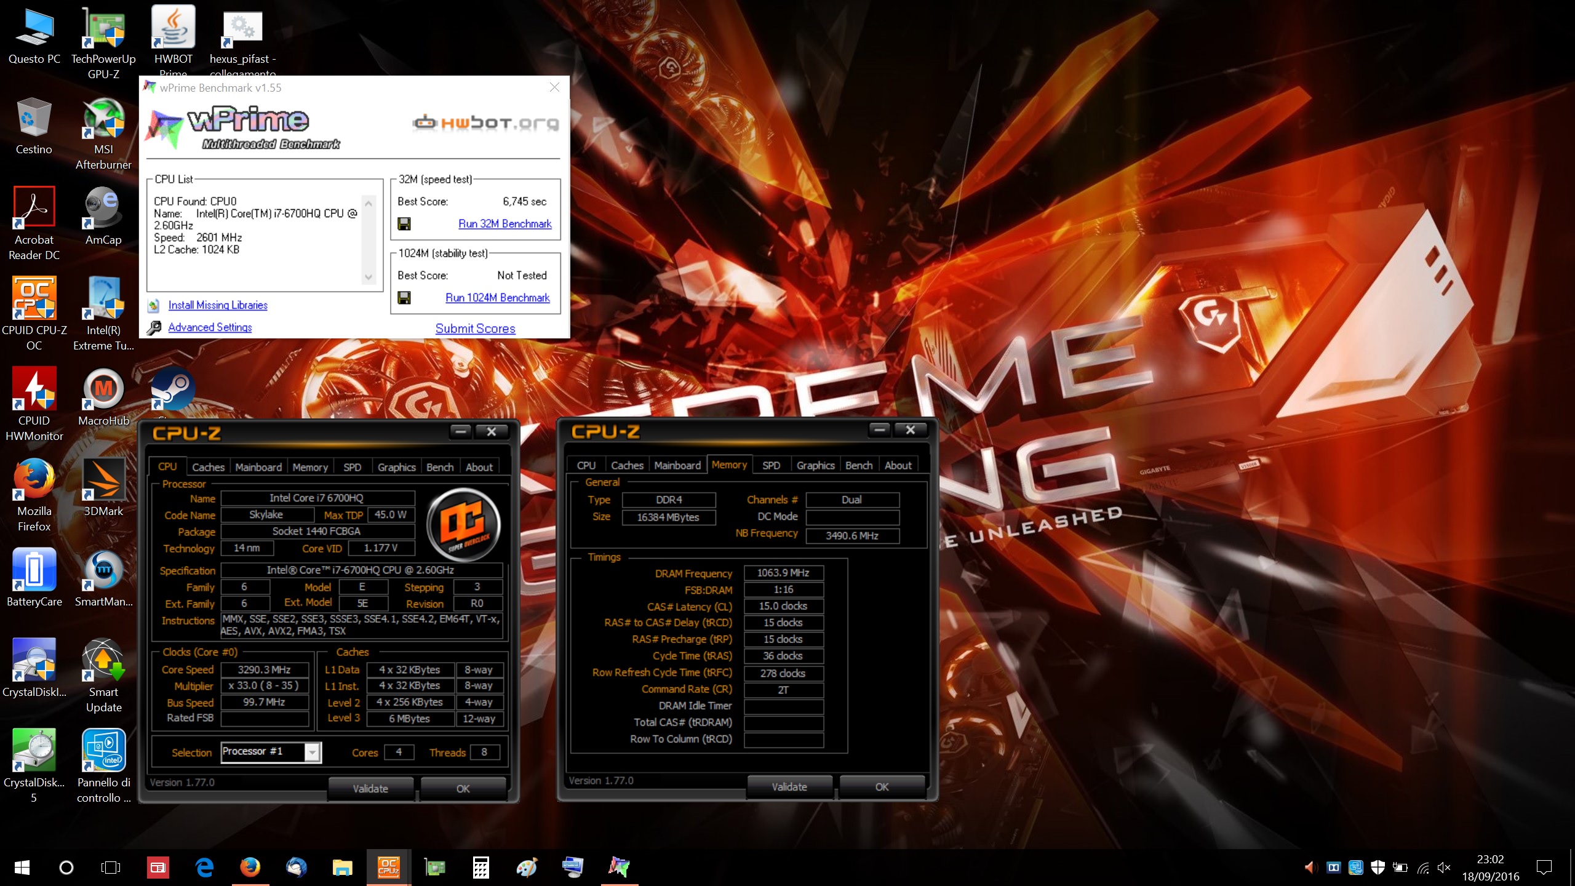Select Graphics tab in left CPU-Z window

pos(397,467)
